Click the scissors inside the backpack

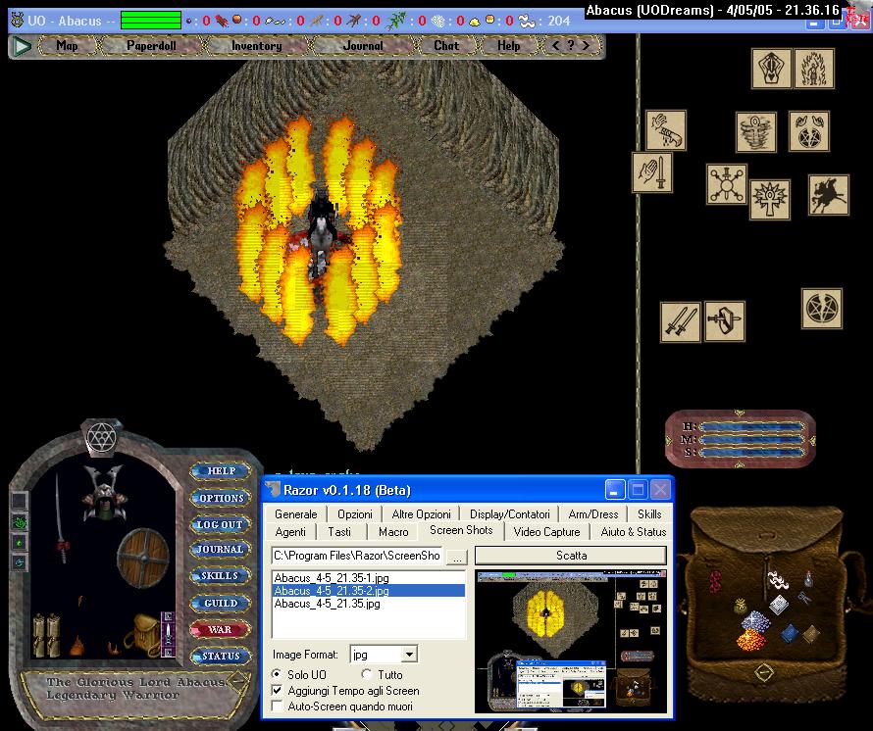[804, 598]
